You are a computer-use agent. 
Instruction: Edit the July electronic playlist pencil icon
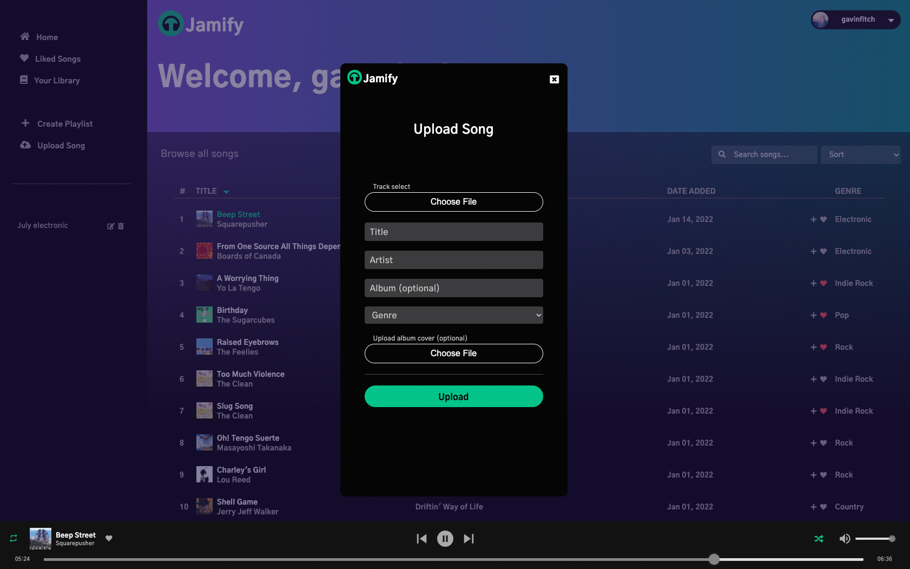[x=111, y=226]
